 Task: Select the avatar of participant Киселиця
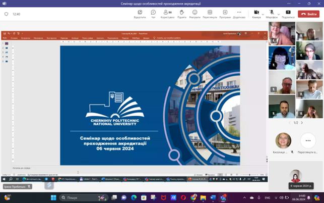(x=283, y=141)
